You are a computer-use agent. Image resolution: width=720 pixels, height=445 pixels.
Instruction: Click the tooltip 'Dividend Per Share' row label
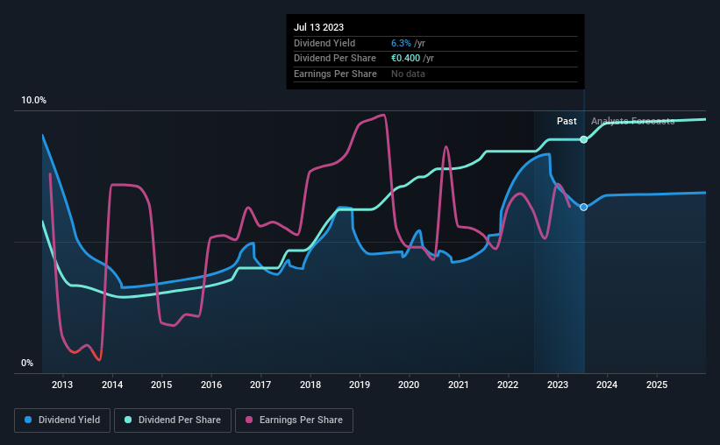335,59
